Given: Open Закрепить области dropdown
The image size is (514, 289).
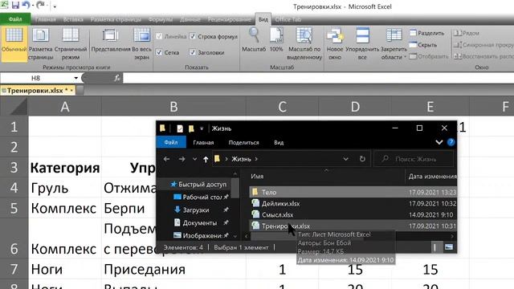Looking at the screenshot, I should 394,44.
